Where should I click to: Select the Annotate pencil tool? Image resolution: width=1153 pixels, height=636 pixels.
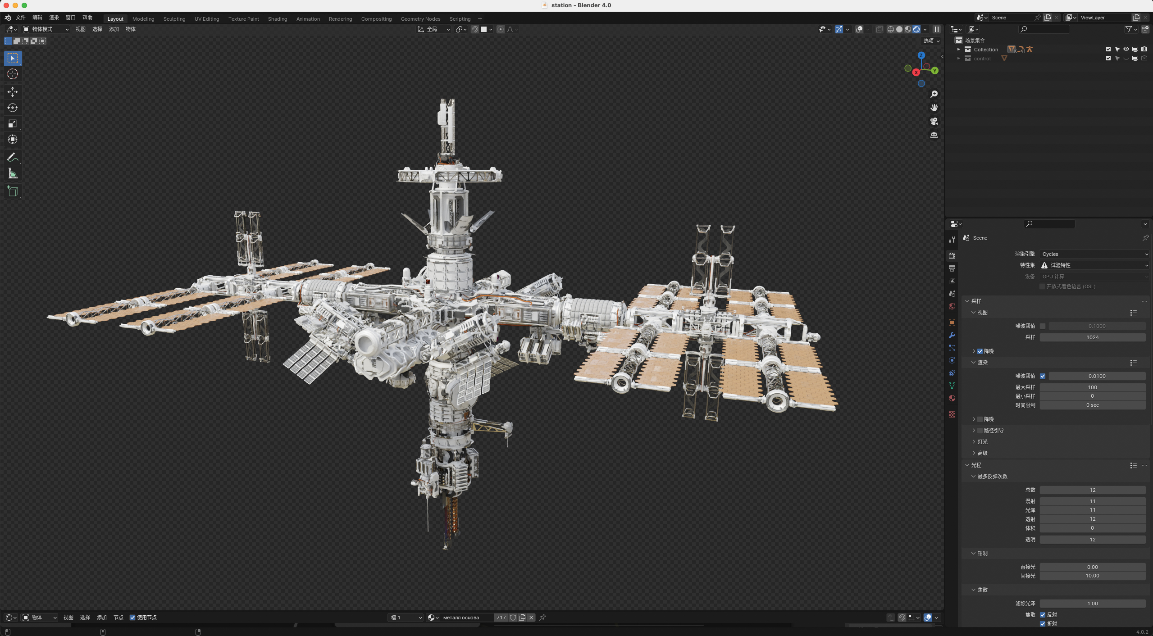tap(13, 157)
